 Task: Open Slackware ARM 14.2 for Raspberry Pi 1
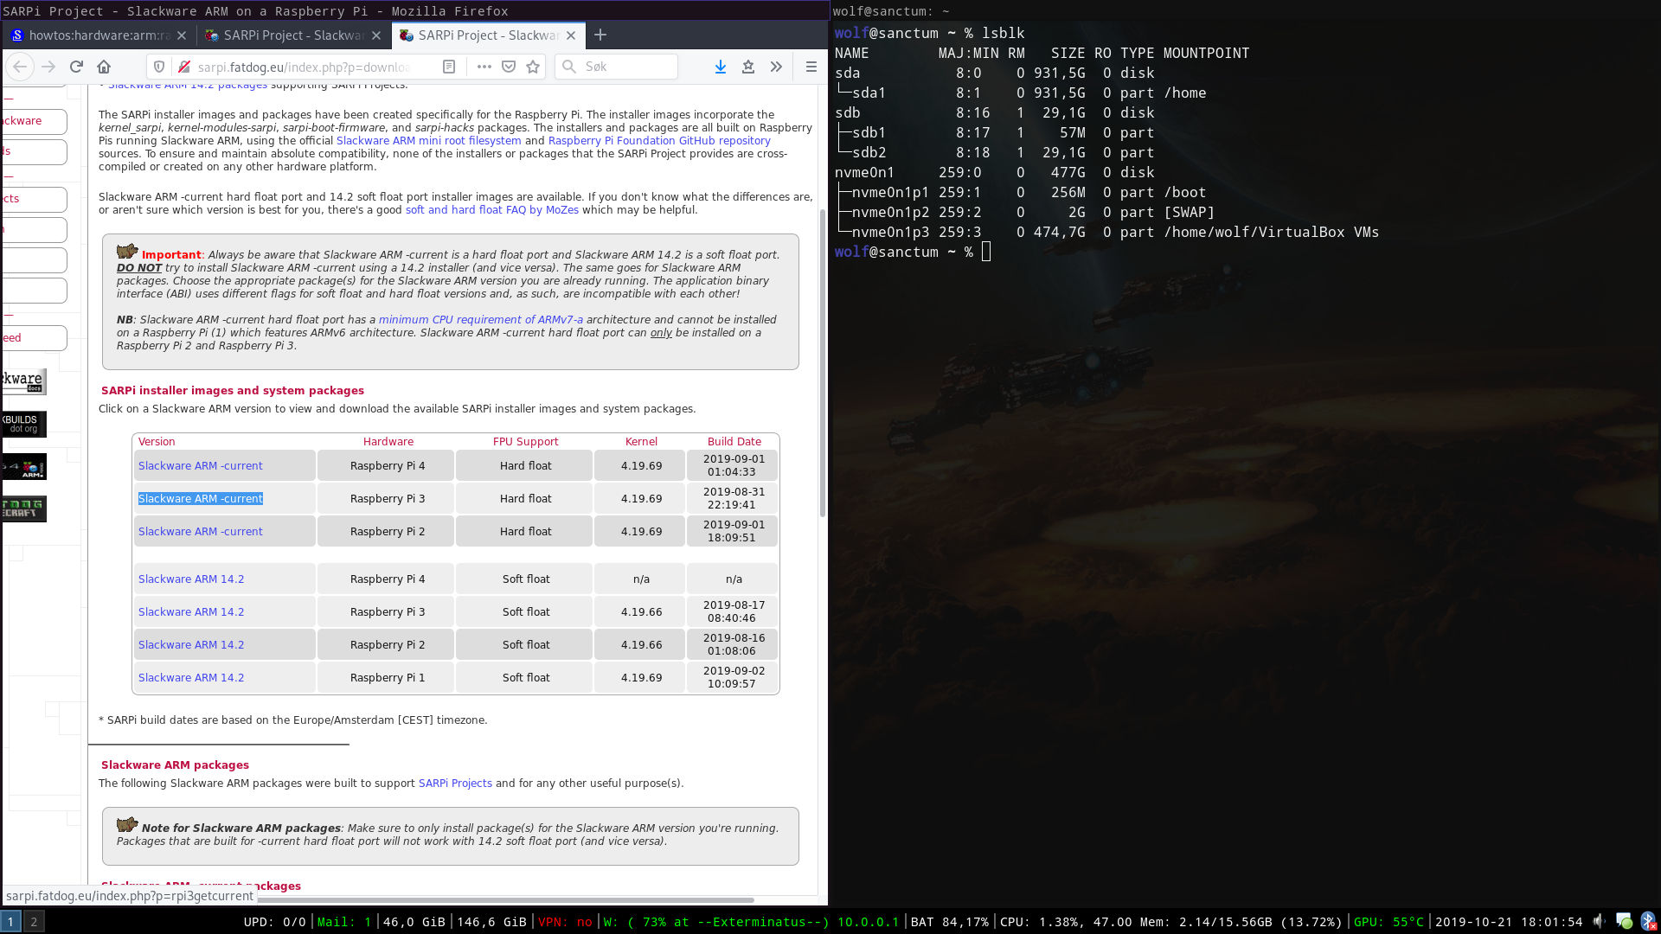[x=191, y=678]
